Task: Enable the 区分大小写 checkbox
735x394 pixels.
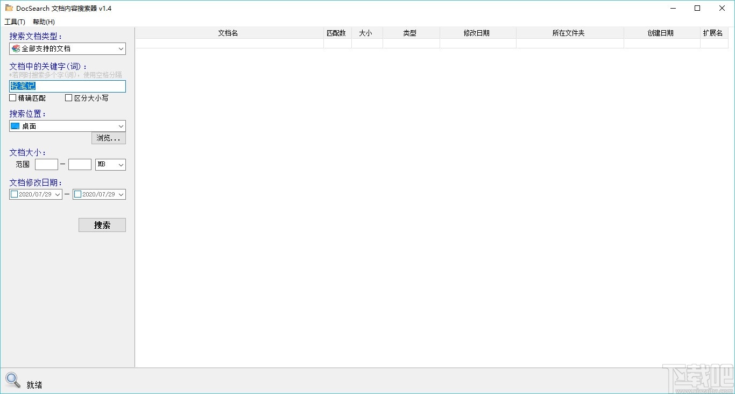Action: [x=68, y=98]
